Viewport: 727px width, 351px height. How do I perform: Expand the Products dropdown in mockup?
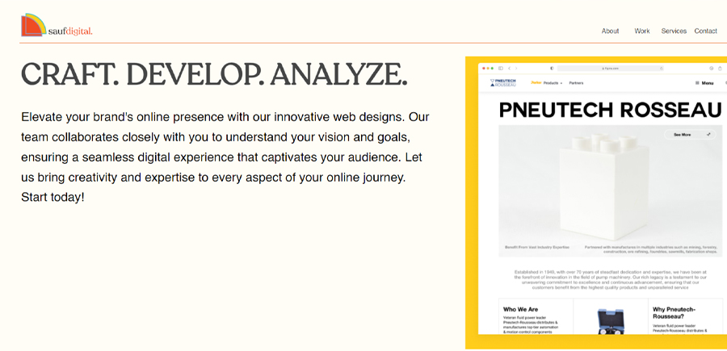click(x=553, y=82)
